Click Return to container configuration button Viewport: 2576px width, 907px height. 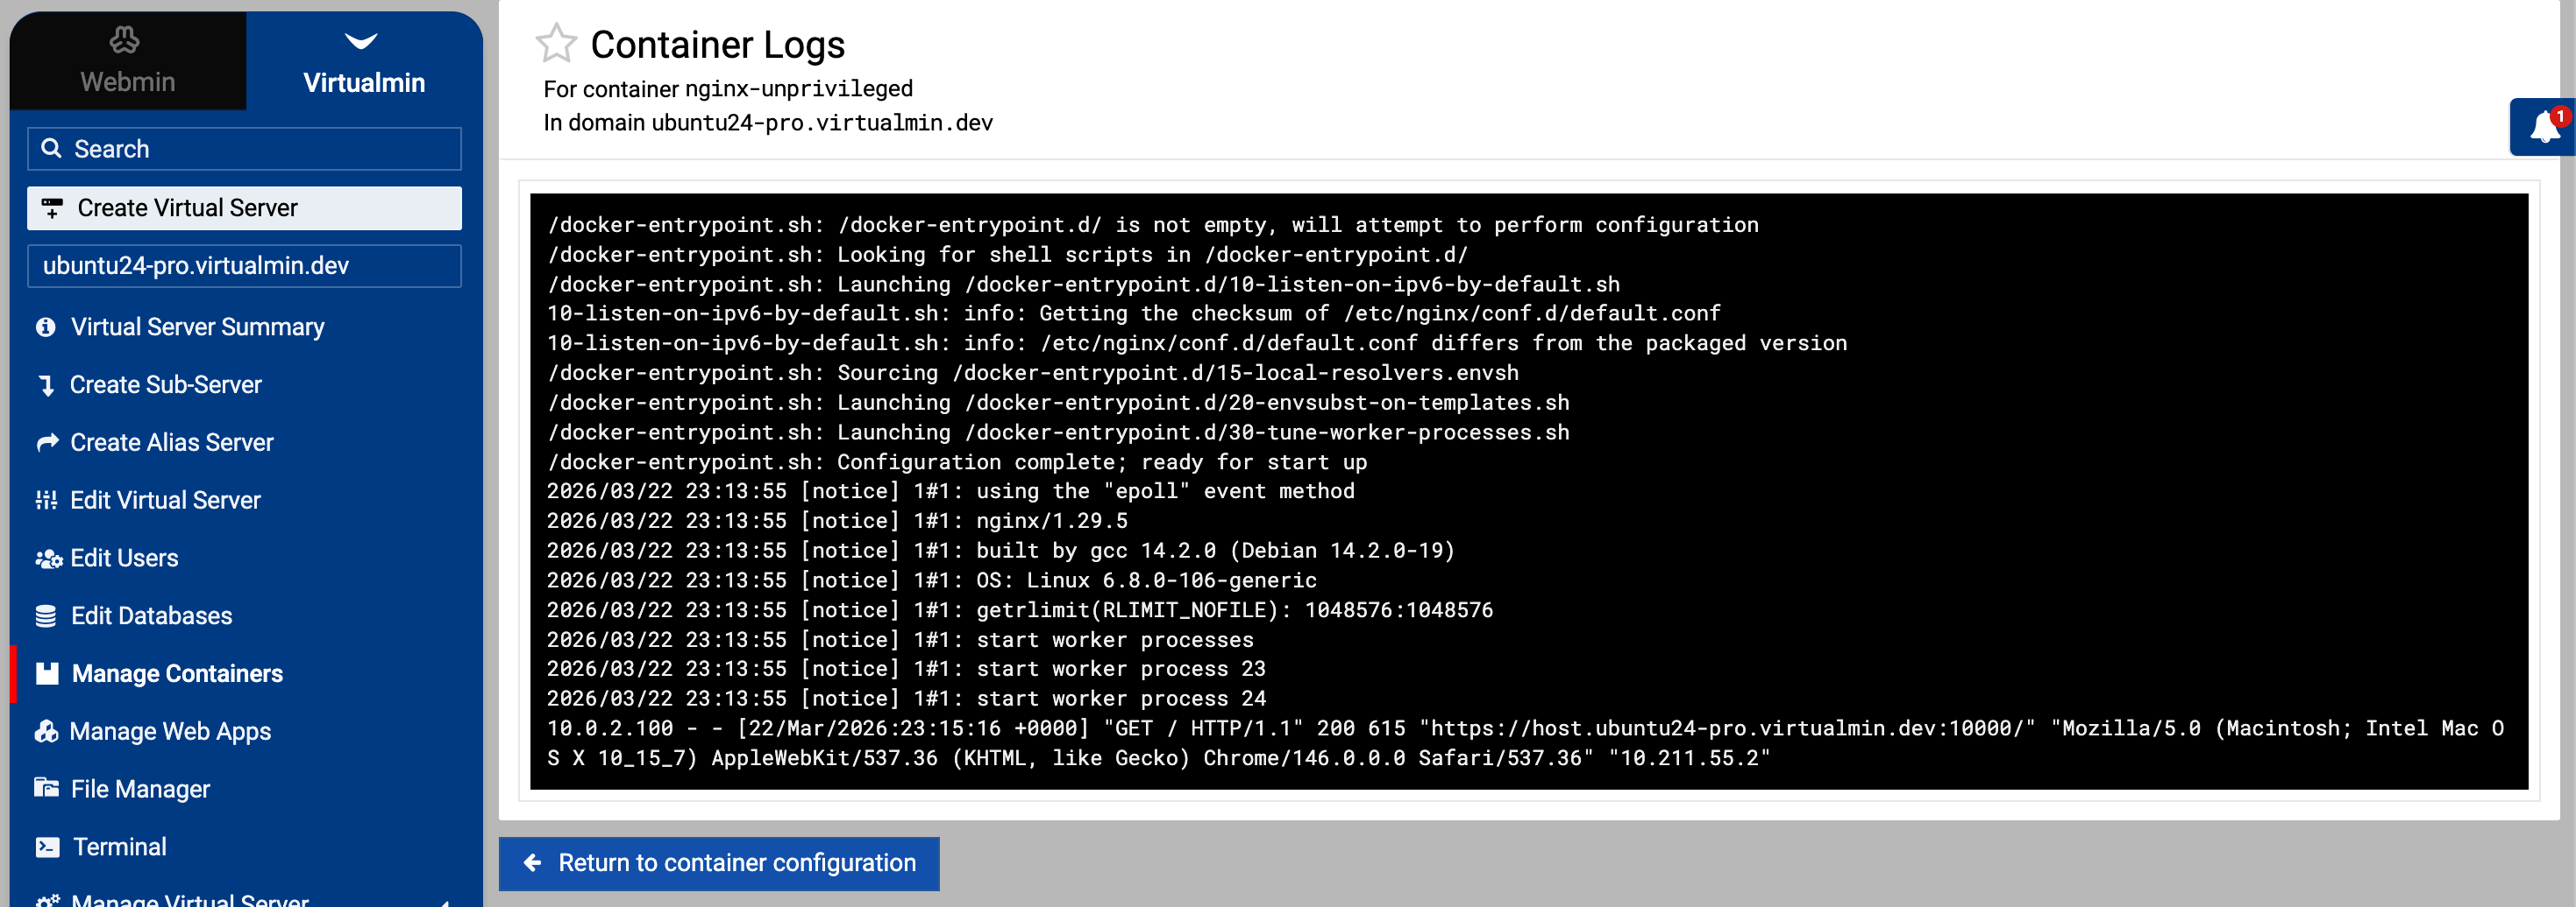coord(719,863)
